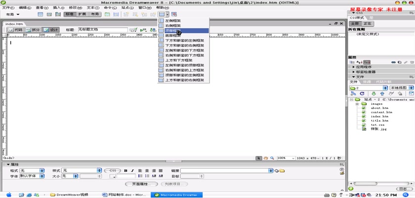Toggle bold B in properties
This screenshot has width=415, height=198.
pos(125,171)
